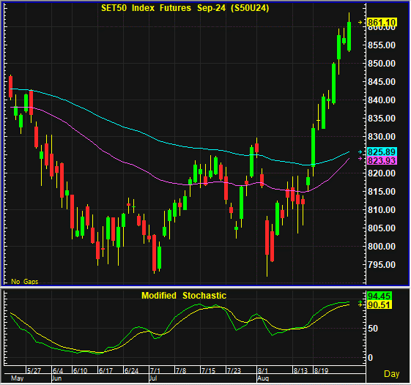The width and height of the screenshot is (411, 385).
Task: Select the 8/19 date marker
Action: pos(321,370)
